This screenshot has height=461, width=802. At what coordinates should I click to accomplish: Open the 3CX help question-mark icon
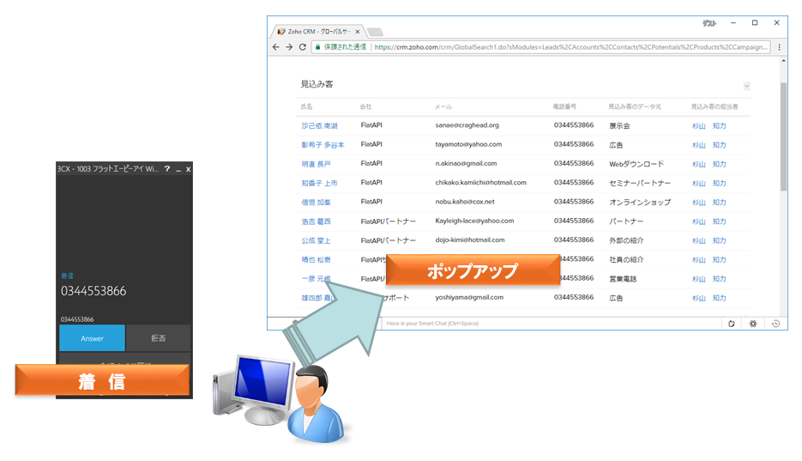pos(167,169)
